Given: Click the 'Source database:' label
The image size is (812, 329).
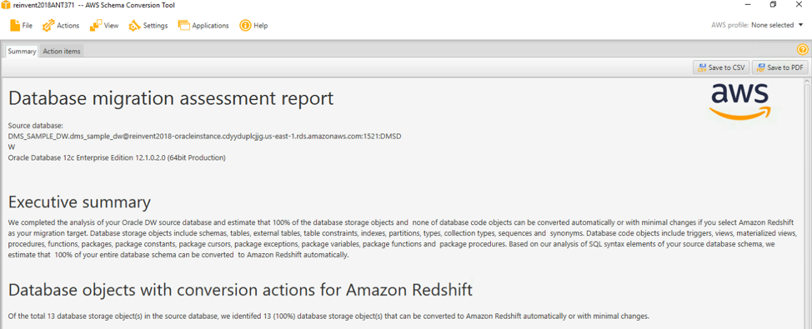Looking at the screenshot, I should (x=36, y=126).
